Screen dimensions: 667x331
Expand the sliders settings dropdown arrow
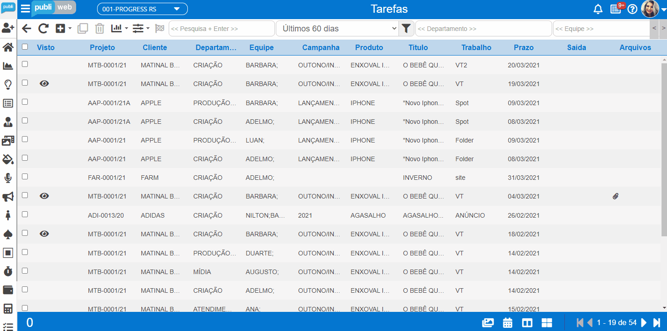point(148,28)
